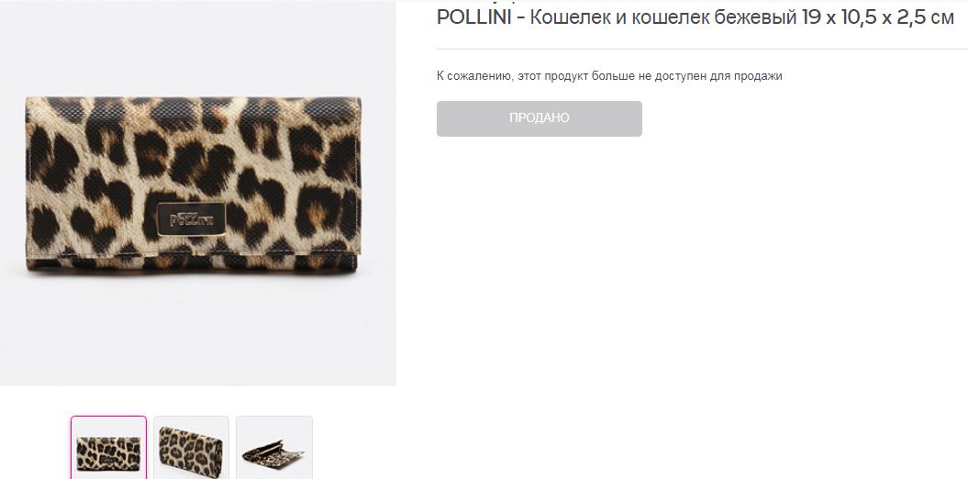Click the first word Кошелек in the title
This screenshot has width=968, height=479.
coord(564,18)
